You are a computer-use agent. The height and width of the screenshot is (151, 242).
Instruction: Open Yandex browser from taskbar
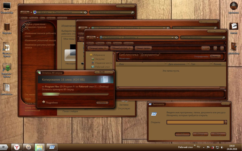click(17, 147)
